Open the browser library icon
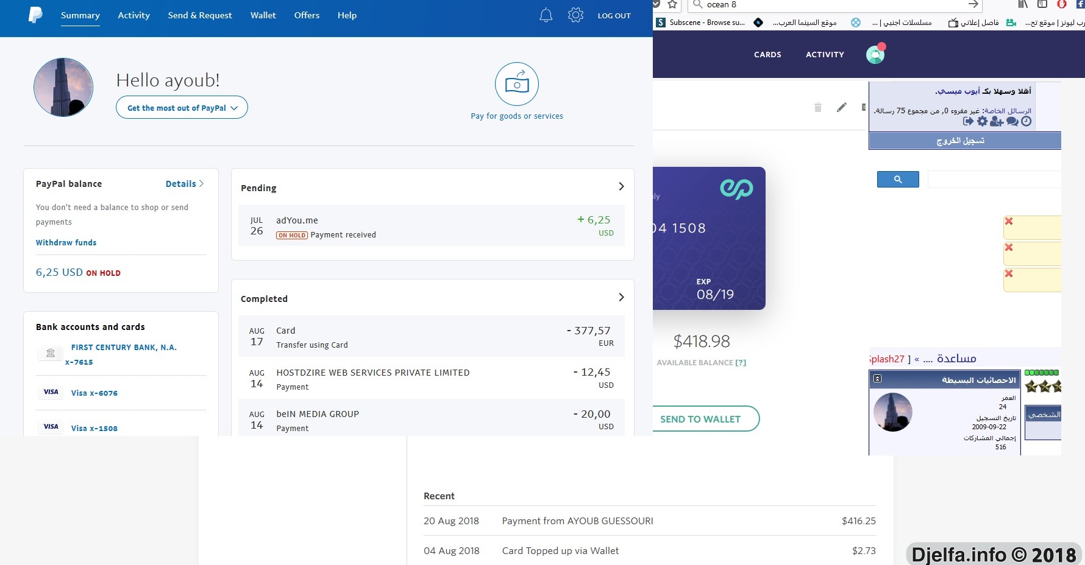Image resolution: width=1085 pixels, height=565 pixels. pos(1023,4)
